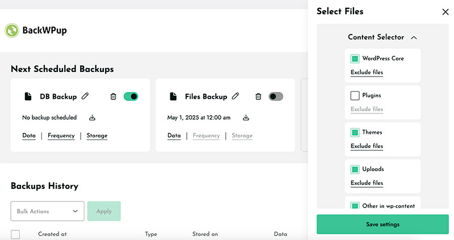The height and width of the screenshot is (240, 454).
Task: Click the BackWPup logo icon
Action: [12, 31]
